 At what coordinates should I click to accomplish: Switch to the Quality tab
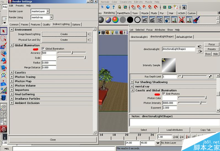(46, 25)
